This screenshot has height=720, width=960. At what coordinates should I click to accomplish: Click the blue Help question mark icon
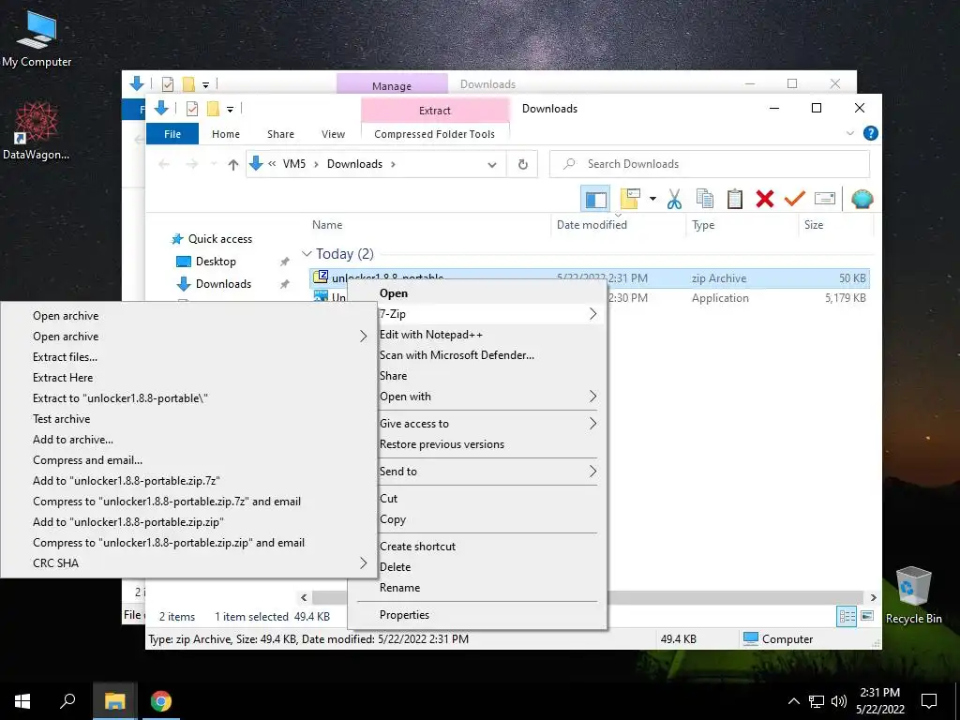[x=870, y=133]
